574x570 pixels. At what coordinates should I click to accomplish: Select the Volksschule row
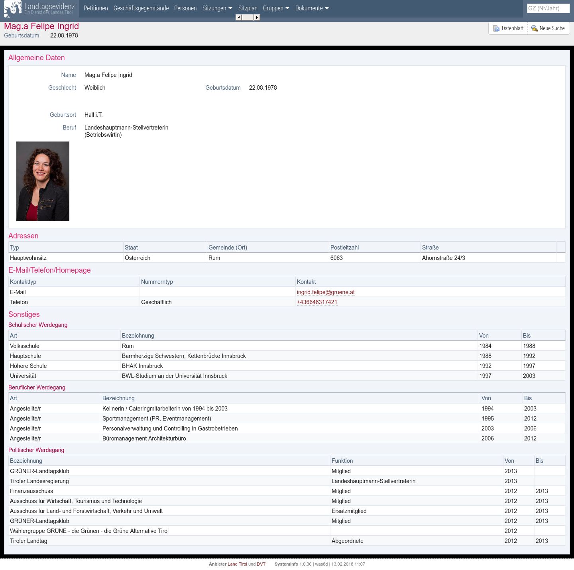point(287,346)
